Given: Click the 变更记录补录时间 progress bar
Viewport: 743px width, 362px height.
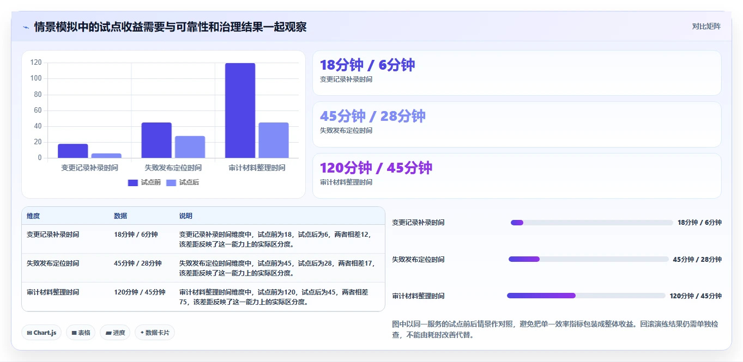Looking at the screenshot, I should [592, 223].
